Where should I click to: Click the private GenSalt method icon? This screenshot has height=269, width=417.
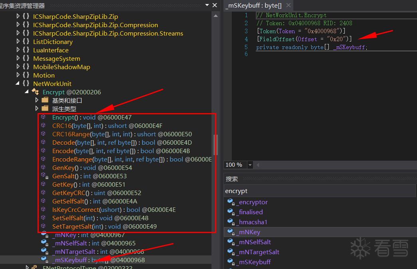tap(44, 176)
